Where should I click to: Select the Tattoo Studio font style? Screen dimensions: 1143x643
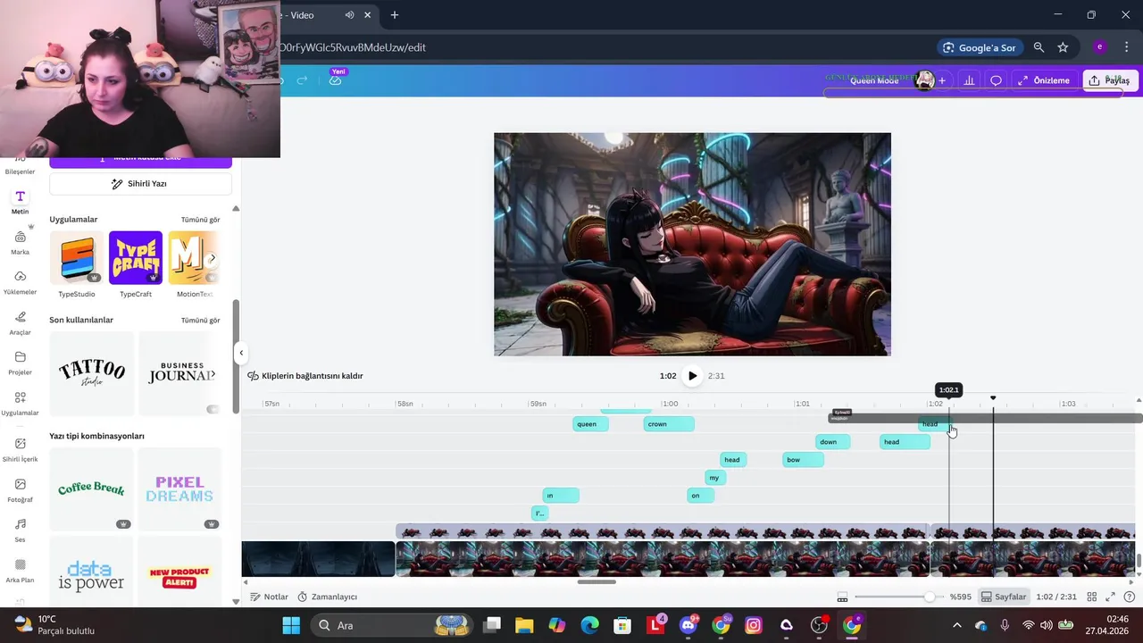tap(92, 373)
